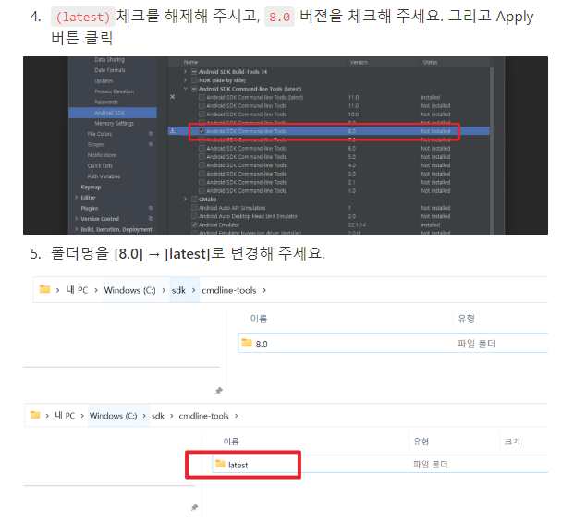This screenshot has height=522, width=574.
Task: Click sdk in upper Explorer address bar
Action: click(178, 290)
